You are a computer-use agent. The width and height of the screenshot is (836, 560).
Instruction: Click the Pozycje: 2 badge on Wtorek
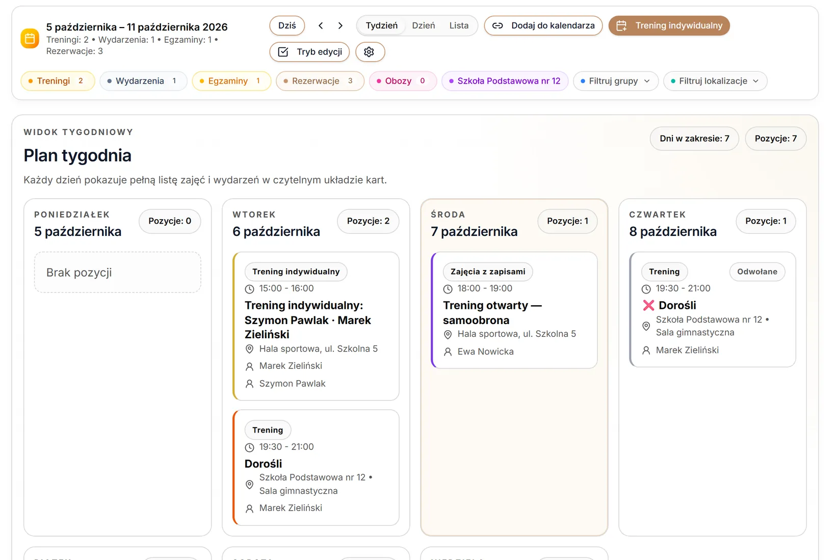tap(368, 221)
